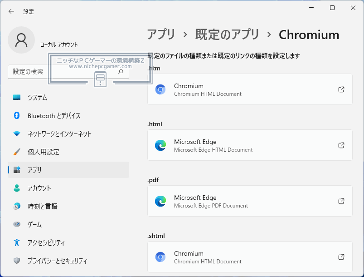Click the globe clock time icon
Image resolution: width=364 pixels, height=277 pixels.
(x=17, y=206)
